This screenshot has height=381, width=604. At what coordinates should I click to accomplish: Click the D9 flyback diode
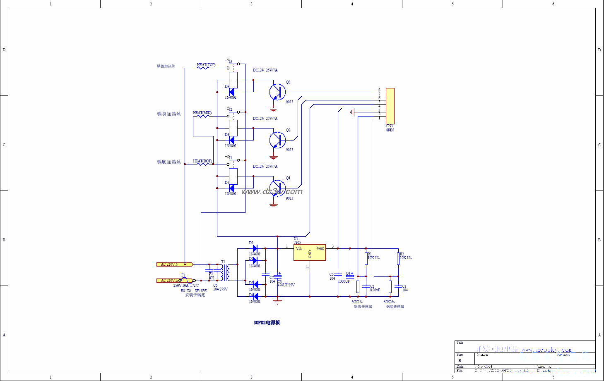point(231,92)
